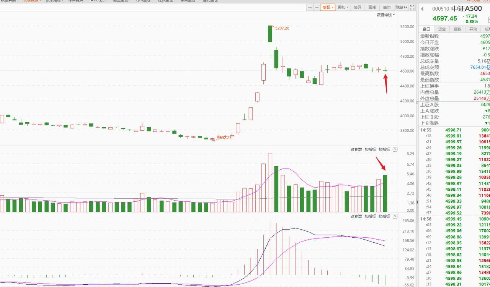
Task: Collapse right panel using splitter arrow
Action: tap(417, 203)
